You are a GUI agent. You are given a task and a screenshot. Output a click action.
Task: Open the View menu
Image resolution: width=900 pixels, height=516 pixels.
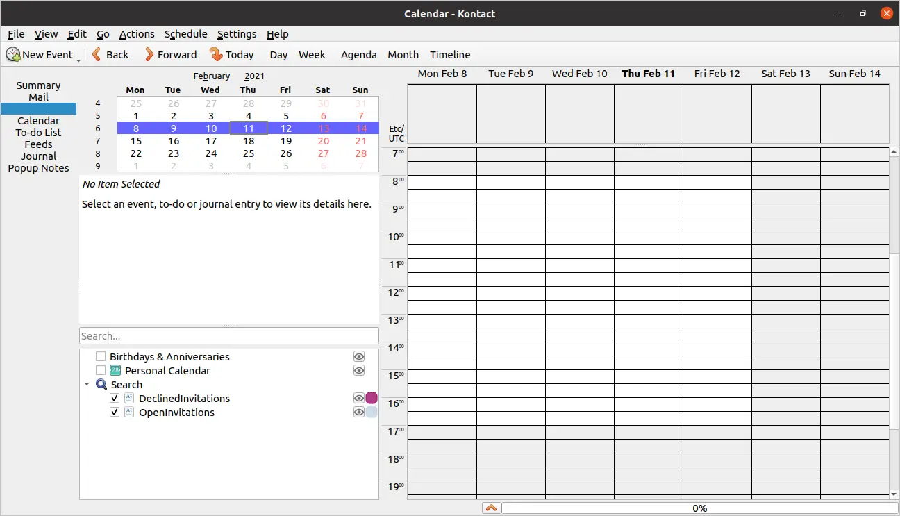click(46, 33)
